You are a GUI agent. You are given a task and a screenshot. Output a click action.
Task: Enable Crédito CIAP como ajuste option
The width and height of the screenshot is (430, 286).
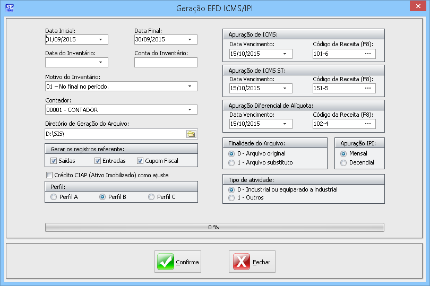[x=49, y=175]
